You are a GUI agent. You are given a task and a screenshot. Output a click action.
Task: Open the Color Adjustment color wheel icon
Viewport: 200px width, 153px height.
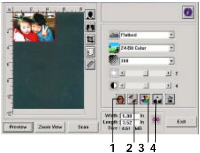coord(145,99)
